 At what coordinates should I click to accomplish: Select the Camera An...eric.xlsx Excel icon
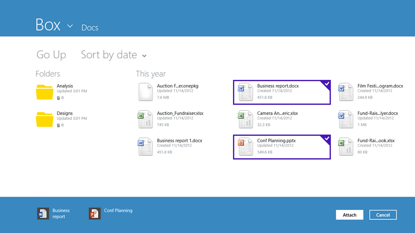point(245,119)
